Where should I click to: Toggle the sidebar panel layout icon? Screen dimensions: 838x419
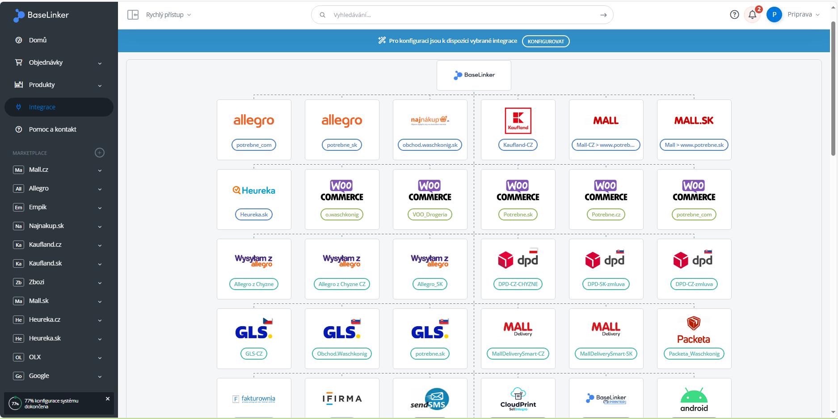click(x=133, y=15)
